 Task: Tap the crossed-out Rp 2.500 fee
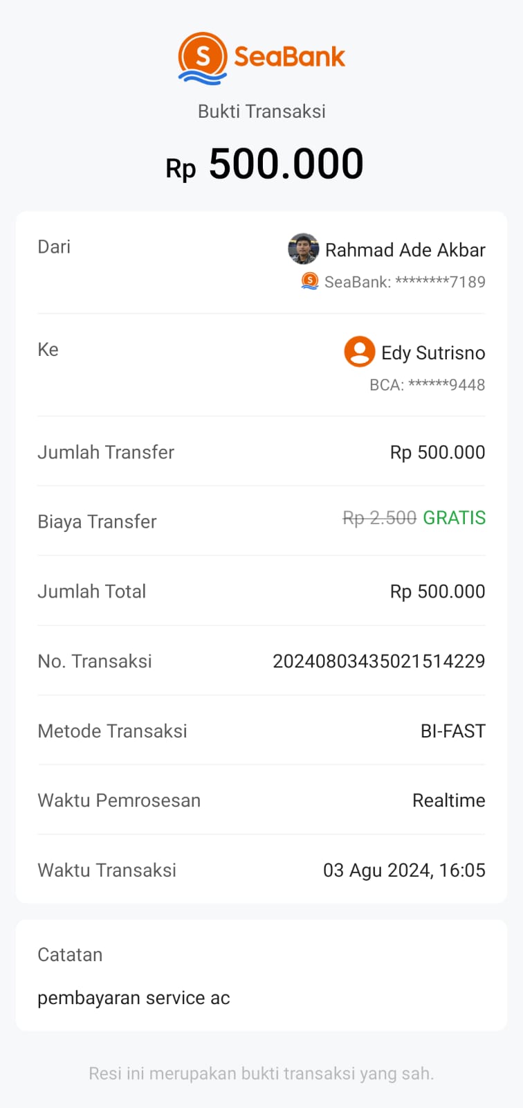point(379,518)
